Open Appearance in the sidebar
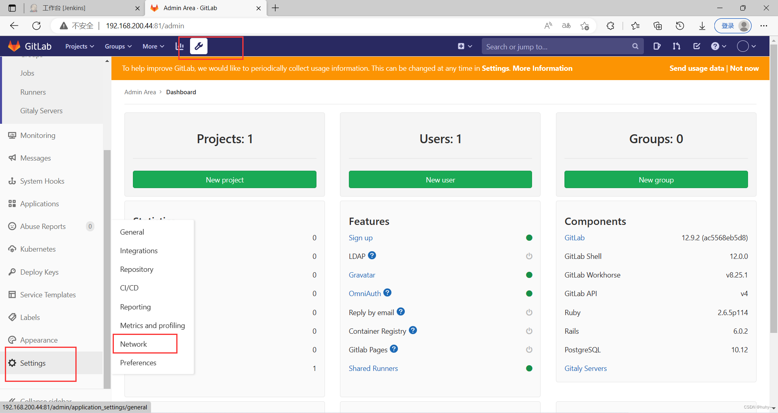This screenshot has height=413, width=778. pyautogui.click(x=38, y=340)
